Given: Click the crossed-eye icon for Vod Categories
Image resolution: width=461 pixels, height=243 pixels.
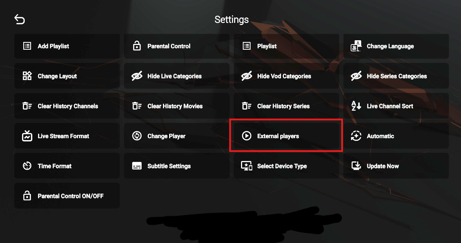Looking at the screenshot, I should tap(246, 76).
